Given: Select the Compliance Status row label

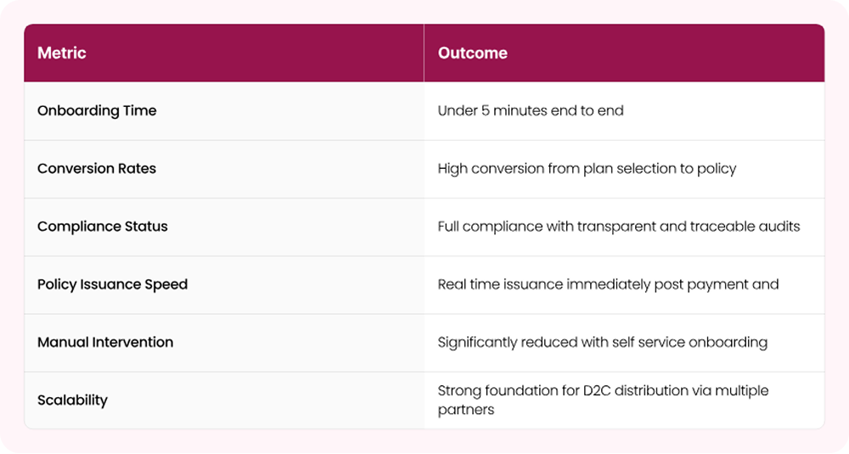Looking at the screenshot, I should point(103,226).
